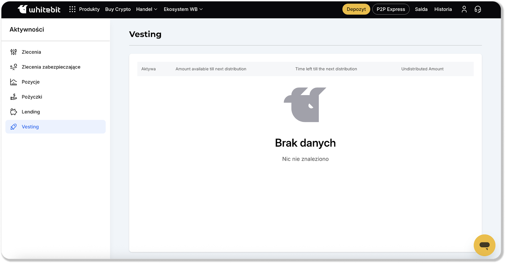Select Zlecenia zabezpieczające in the sidebar

click(51, 67)
